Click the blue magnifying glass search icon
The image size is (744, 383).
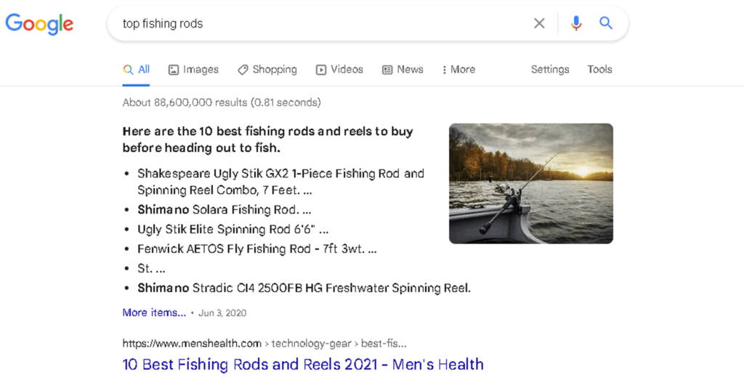(x=606, y=24)
